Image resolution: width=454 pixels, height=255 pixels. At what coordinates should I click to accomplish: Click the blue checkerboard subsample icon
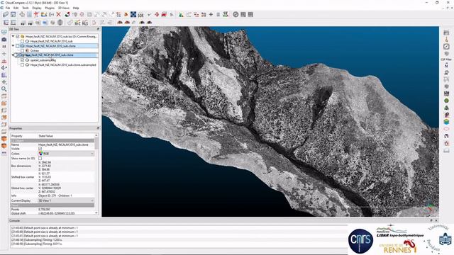(133, 14)
